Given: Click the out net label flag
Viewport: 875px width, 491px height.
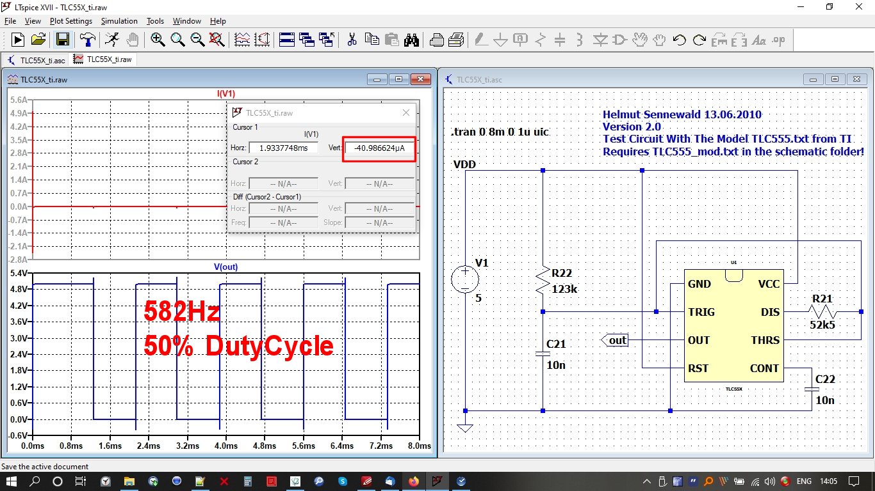Looking at the screenshot, I should 616,340.
